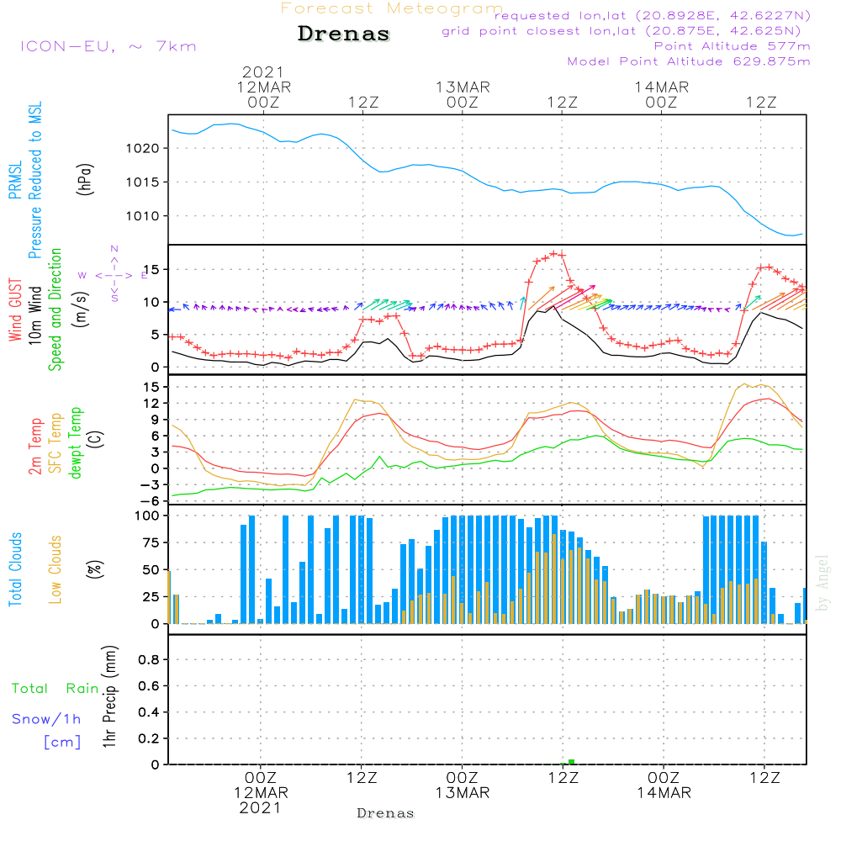Click the small green rain bar in the precipitation panel

[x=571, y=762]
